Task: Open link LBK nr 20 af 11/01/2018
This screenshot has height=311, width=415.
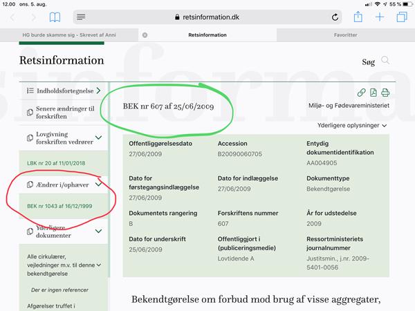Action: click(x=56, y=163)
